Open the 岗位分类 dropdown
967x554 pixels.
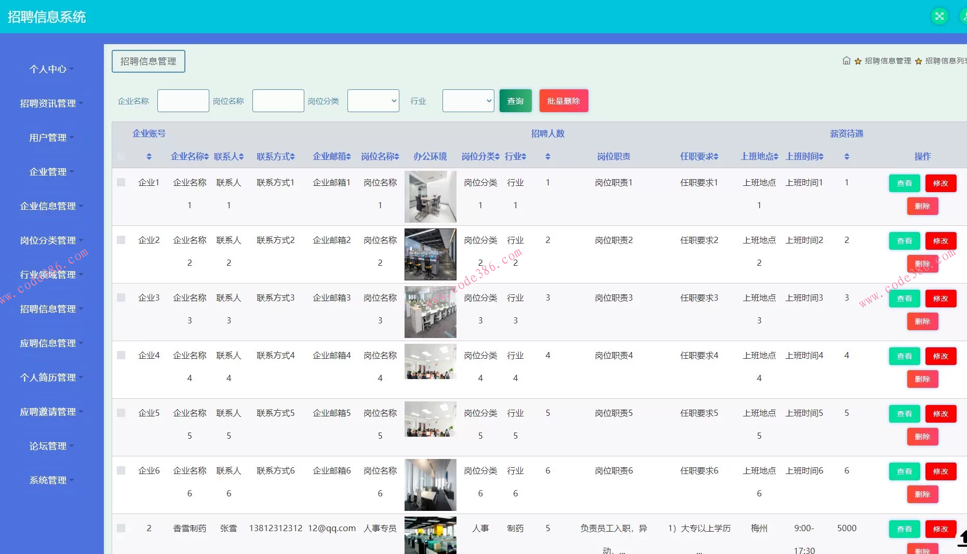373,100
